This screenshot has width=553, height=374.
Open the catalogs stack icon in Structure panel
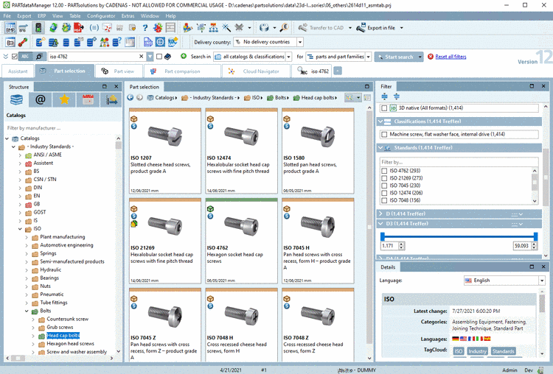(x=16, y=100)
